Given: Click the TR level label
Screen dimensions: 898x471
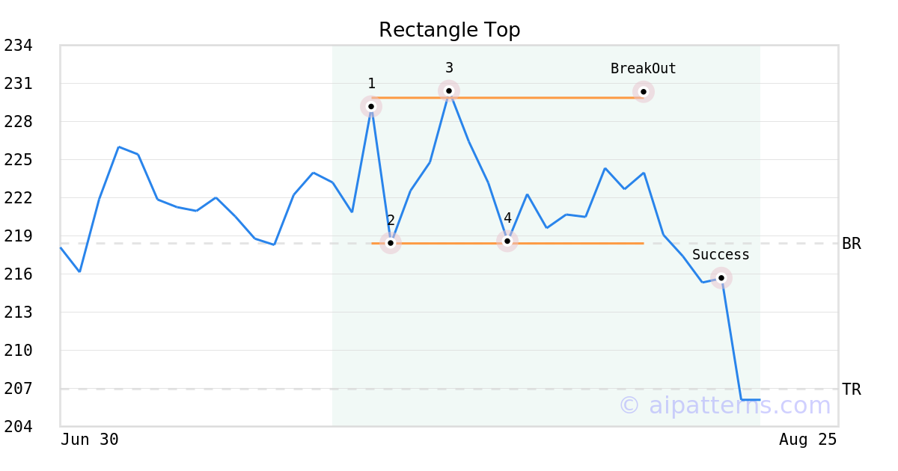Looking at the screenshot, I should tap(852, 390).
